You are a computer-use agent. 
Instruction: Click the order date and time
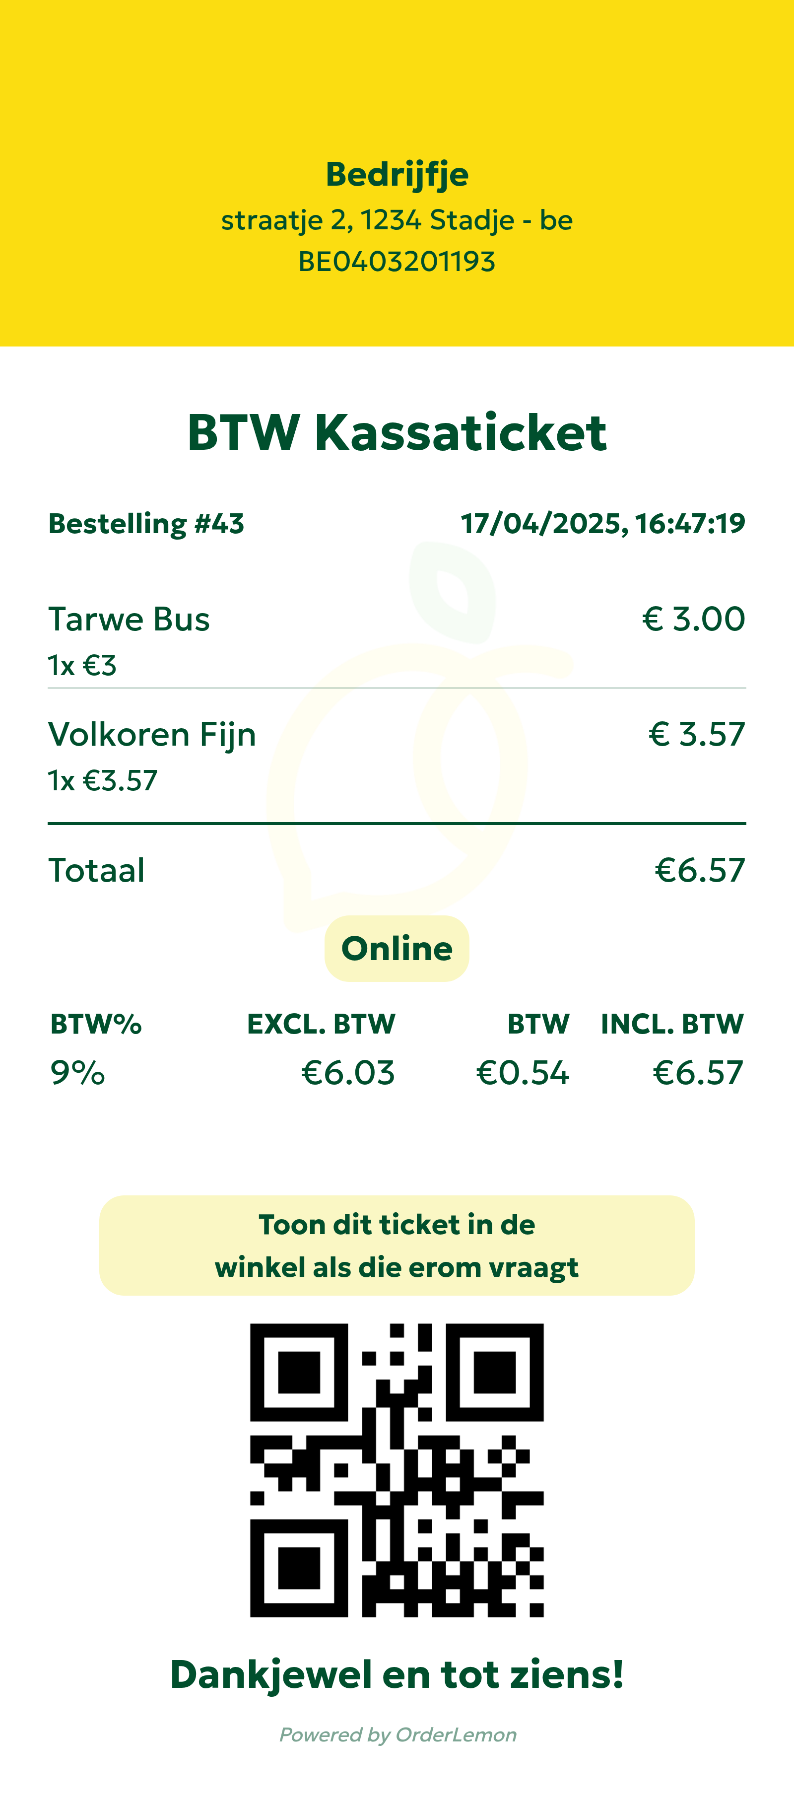click(x=603, y=524)
